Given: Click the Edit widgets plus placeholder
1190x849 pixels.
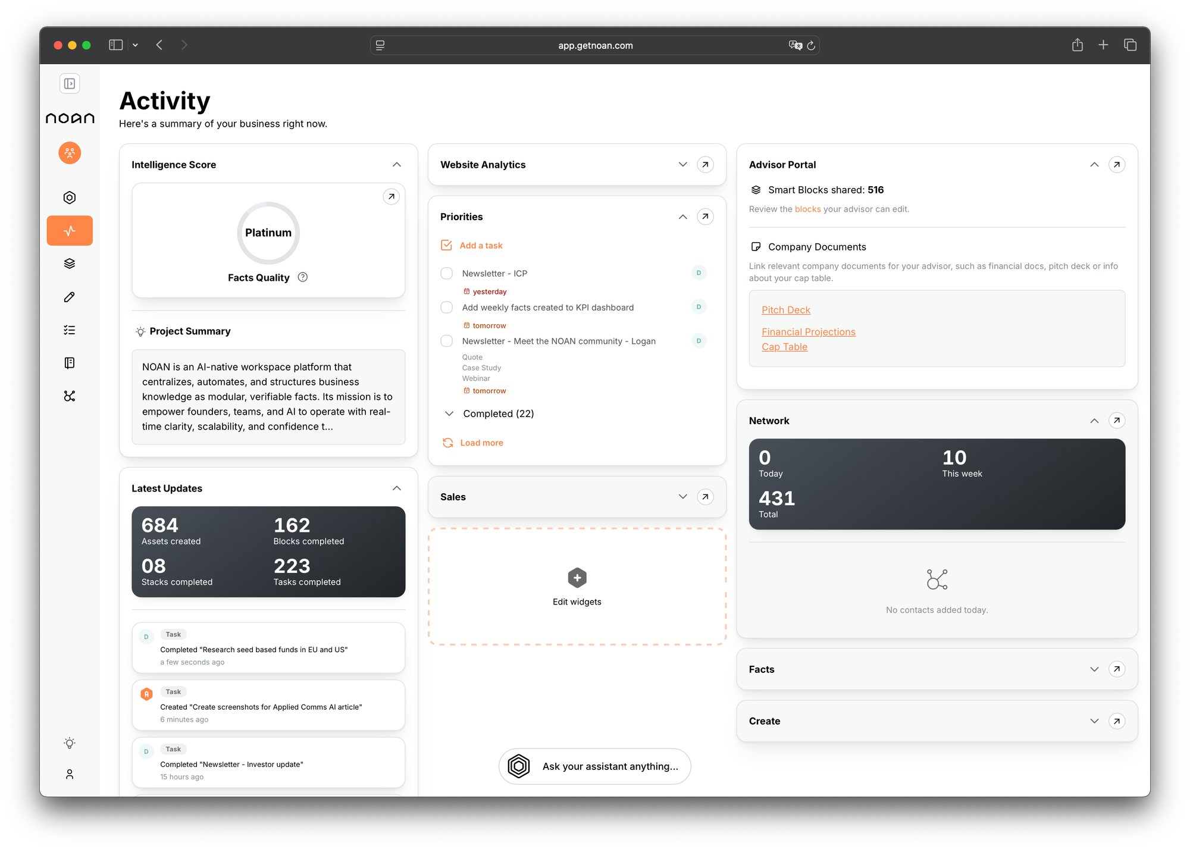Looking at the screenshot, I should [x=577, y=578].
